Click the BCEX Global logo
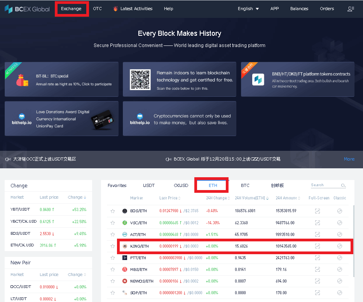Image resolution: width=363 pixels, height=302 pixels. pos(27,9)
